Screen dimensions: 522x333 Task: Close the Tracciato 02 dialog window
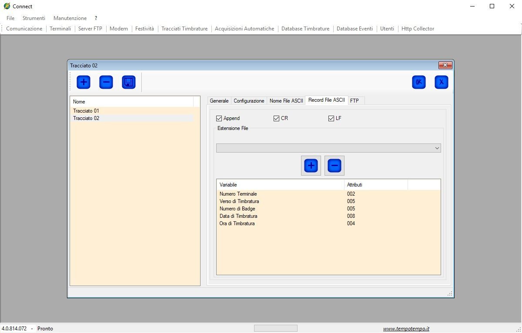point(445,65)
